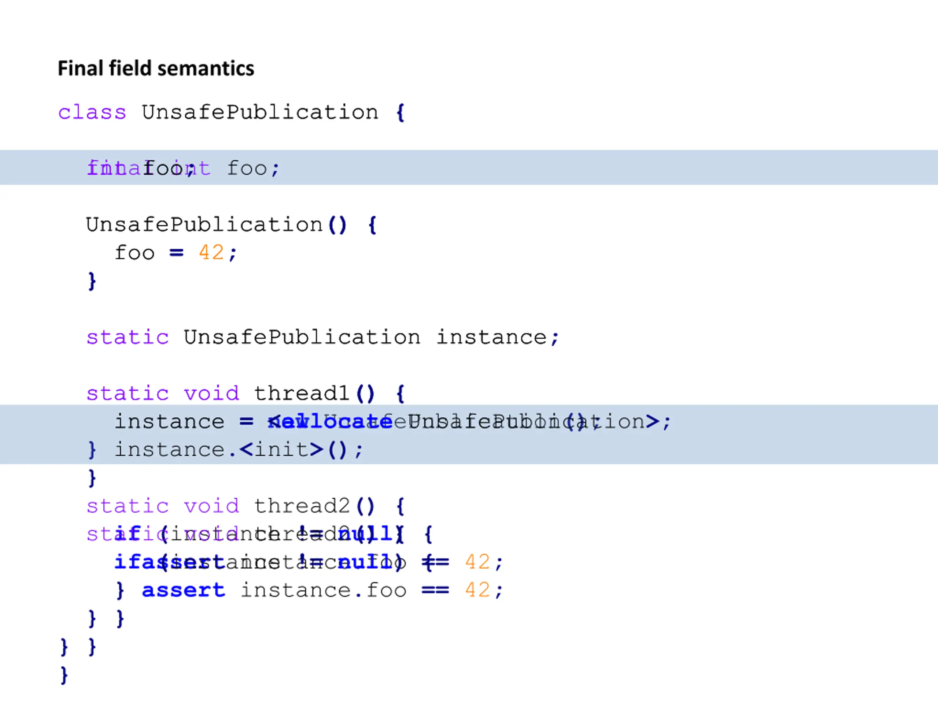Click the closing brace of the constructor body
Viewport: 938px width, 703px height.
pyautogui.click(x=92, y=281)
